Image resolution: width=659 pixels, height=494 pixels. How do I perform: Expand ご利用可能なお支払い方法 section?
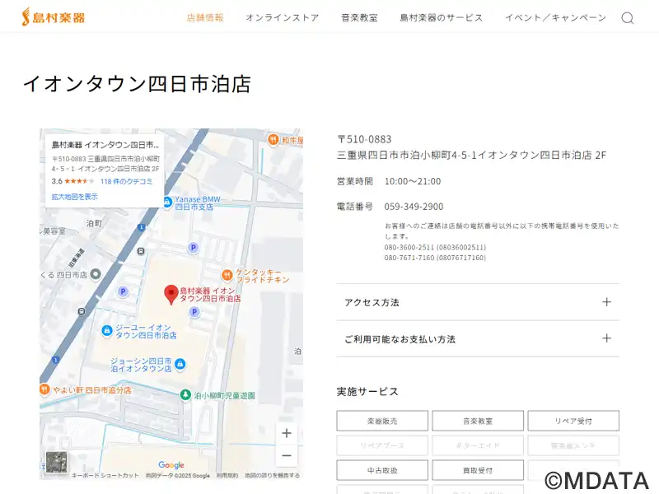pyautogui.click(x=478, y=338)
